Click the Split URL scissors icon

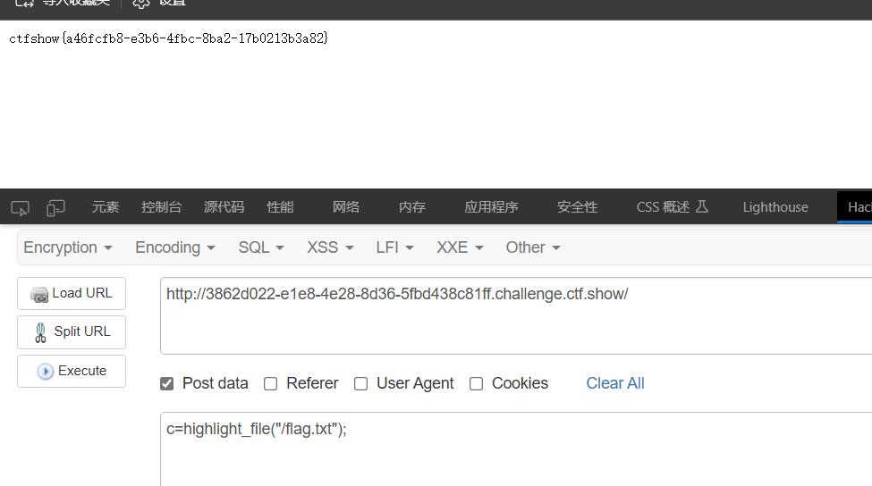click(40, 332)
